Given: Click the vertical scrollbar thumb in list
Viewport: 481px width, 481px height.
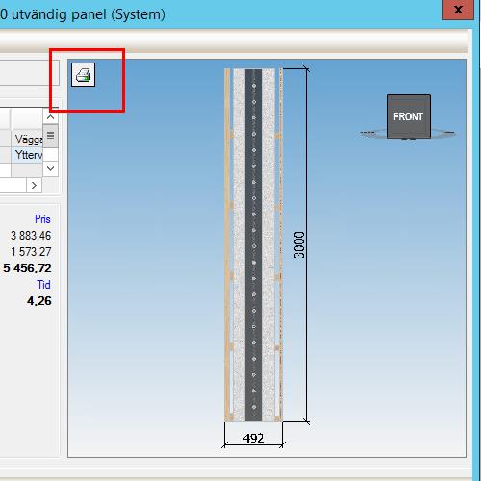Looking at the screenshot, I should pos(50,136).
